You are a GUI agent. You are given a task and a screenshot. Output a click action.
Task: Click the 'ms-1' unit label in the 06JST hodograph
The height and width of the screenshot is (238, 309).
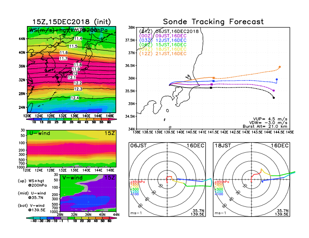tap(136, 213)
